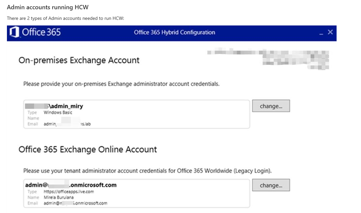The image size is (361, 213).
Task: Click the 'Mirela Buruiana' name value
Action: click(x=59, y=197)
